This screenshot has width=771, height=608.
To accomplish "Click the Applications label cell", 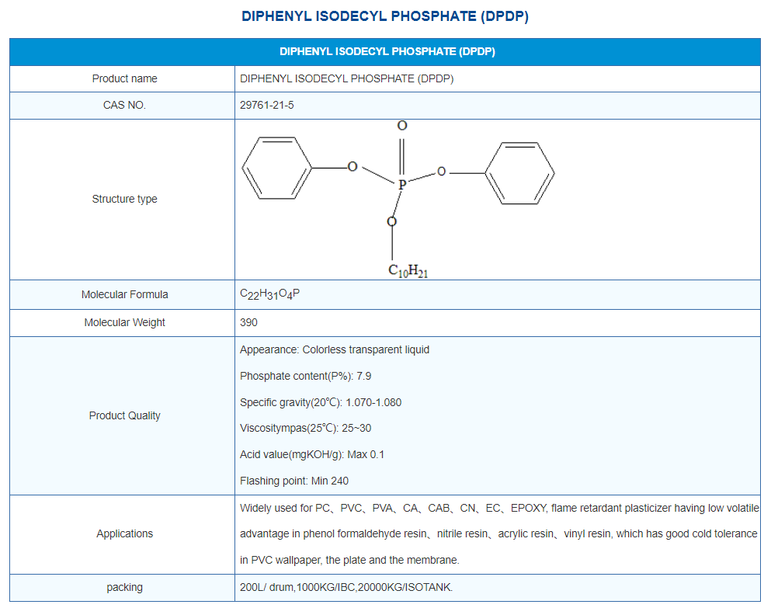I will click(x=124, y=533).
